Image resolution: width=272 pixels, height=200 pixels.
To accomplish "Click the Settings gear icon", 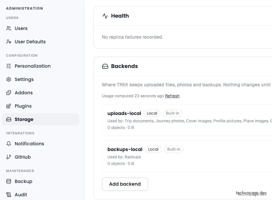I will click(9, 79).
